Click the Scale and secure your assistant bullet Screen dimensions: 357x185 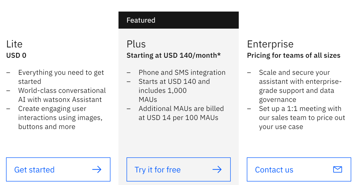(x=300, y=86)
